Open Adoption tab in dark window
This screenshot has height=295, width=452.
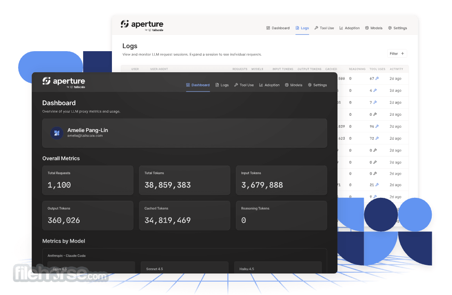coord(269,85)
